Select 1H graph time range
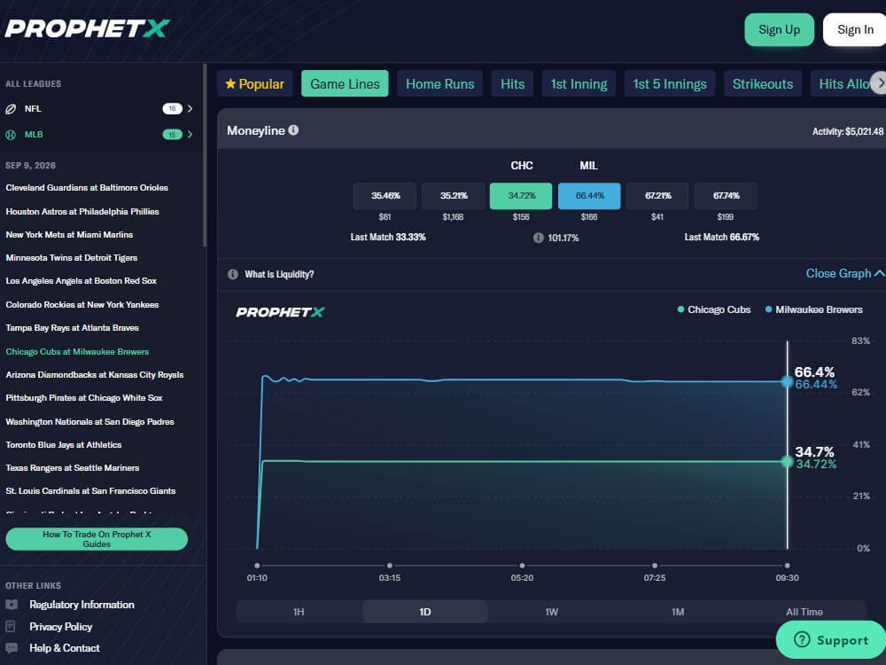 point(299,612)
